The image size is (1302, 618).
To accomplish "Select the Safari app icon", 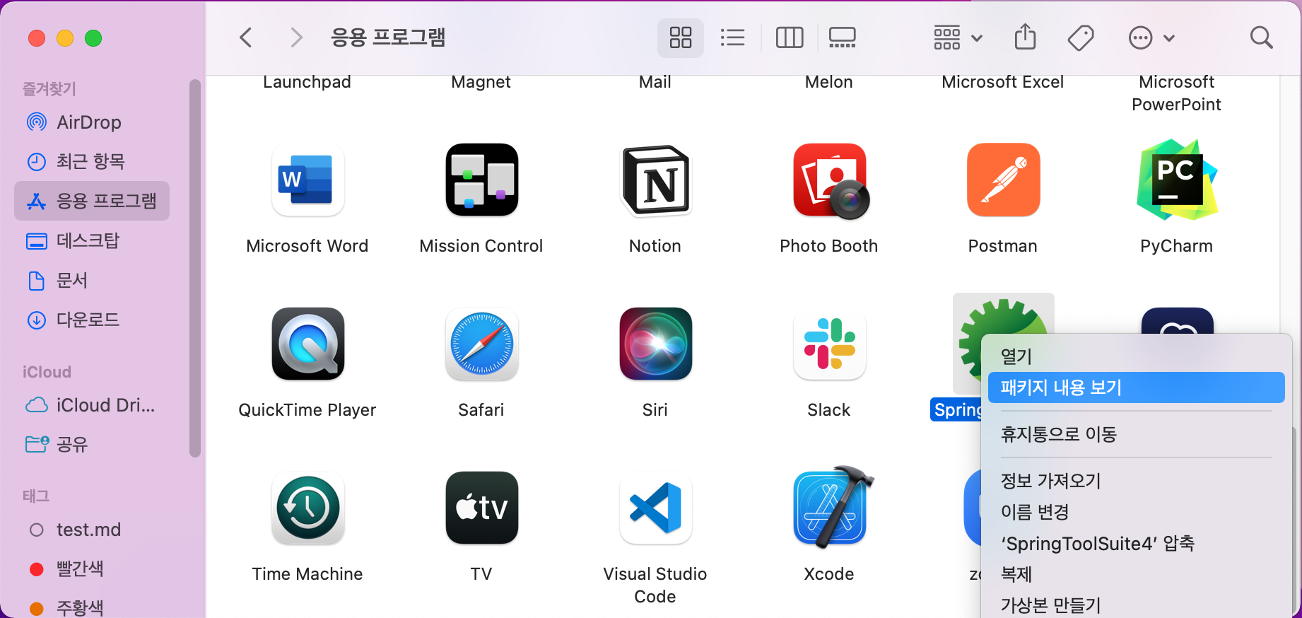I will 482,344.
